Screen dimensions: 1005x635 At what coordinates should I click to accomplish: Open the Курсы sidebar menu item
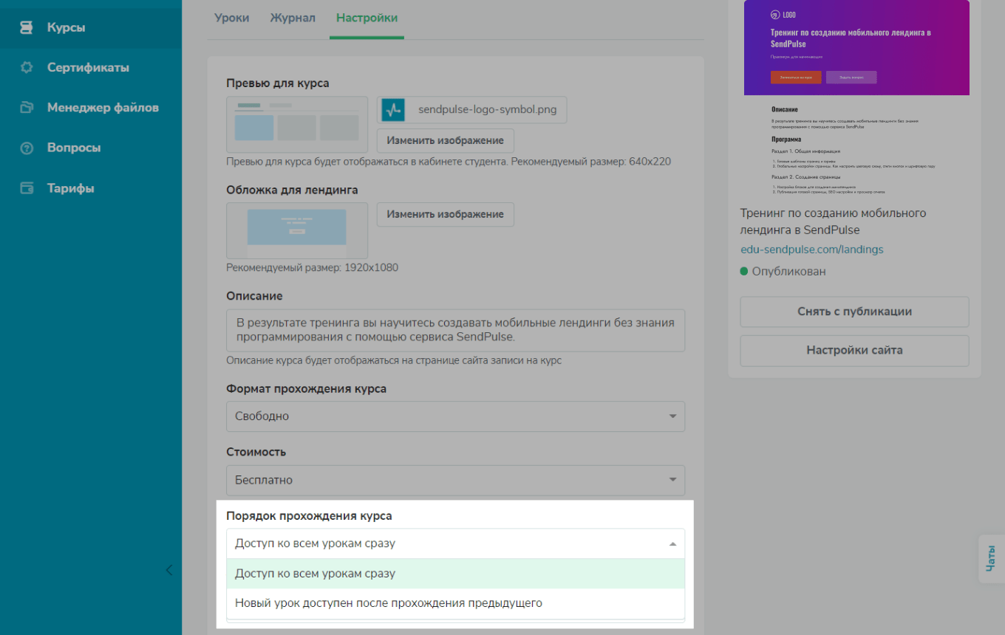tap(91, 28)
